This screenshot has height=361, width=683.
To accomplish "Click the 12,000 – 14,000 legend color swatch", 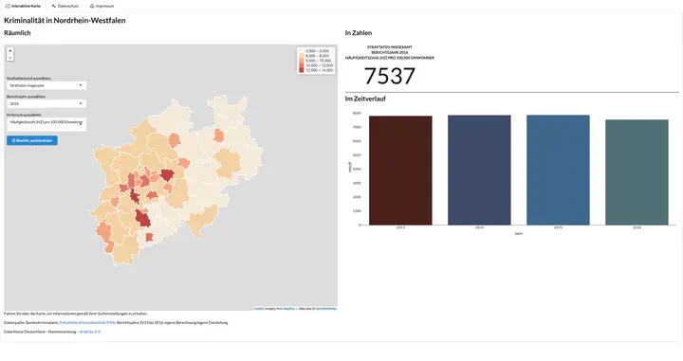I will 302,70.
